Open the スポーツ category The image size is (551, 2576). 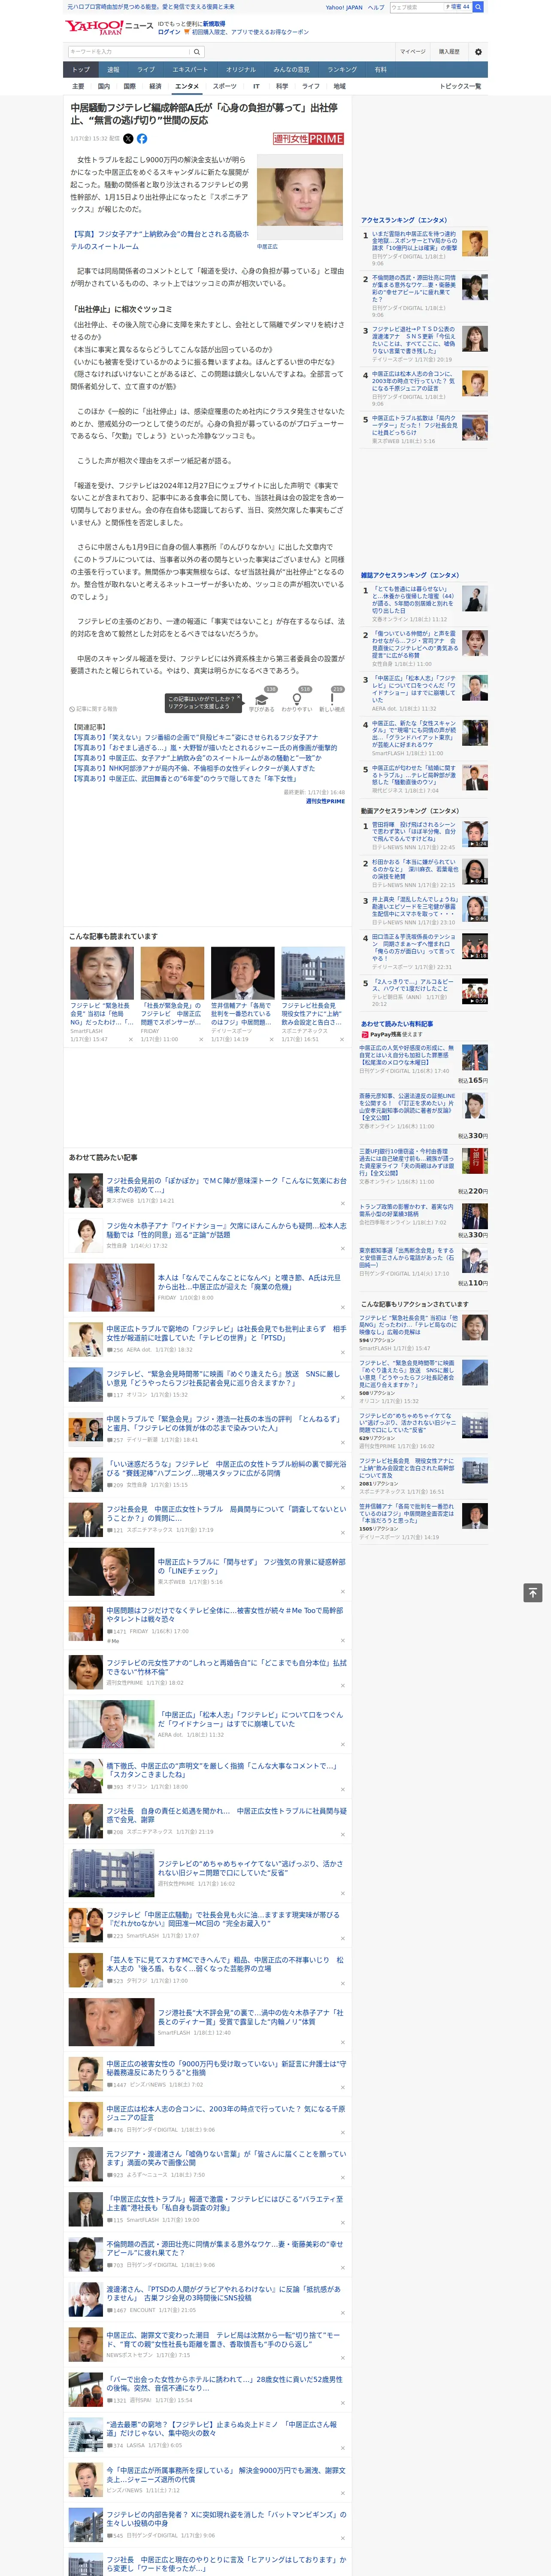pyautogui.click(x=225, y=86)
